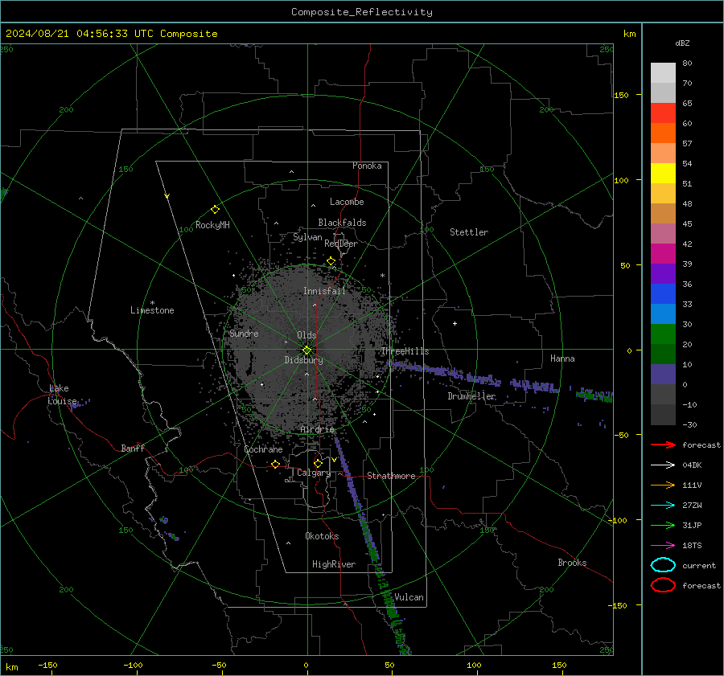Screen dimensions: 724x676
Task: Click the 65 dBZ red color swatch
Action: click(663, 113)
